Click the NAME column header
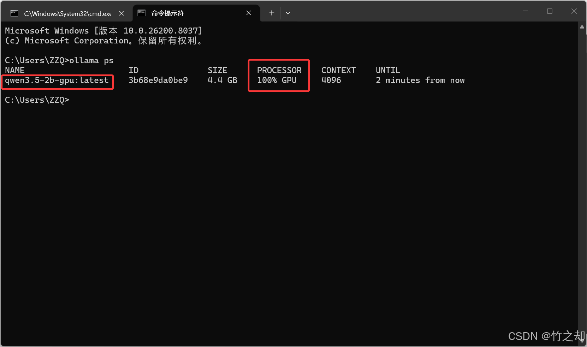The height and width of the screenshot is (347, 587). pyautogui.click(x=15, y=71)
